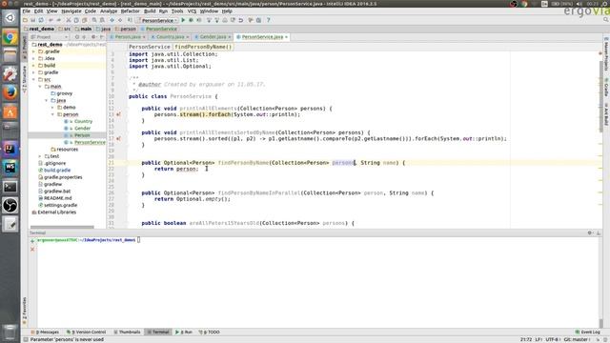Collapse the main folder
610x343 pixels.
pyautogui.click(x=40, y=87)
